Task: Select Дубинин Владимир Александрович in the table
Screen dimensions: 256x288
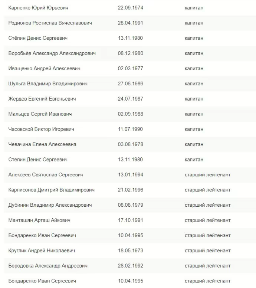Action: coord(50,205)
